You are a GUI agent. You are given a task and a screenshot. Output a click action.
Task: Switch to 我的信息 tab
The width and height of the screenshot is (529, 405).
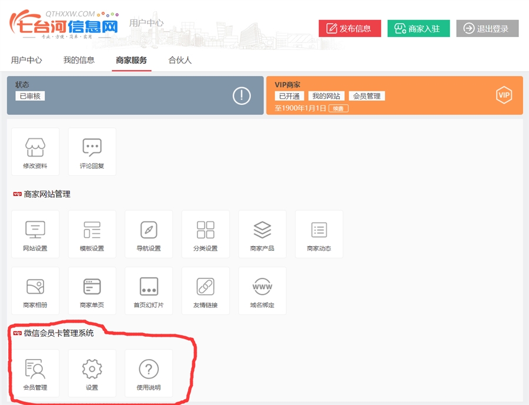click(x=79, y=60)
